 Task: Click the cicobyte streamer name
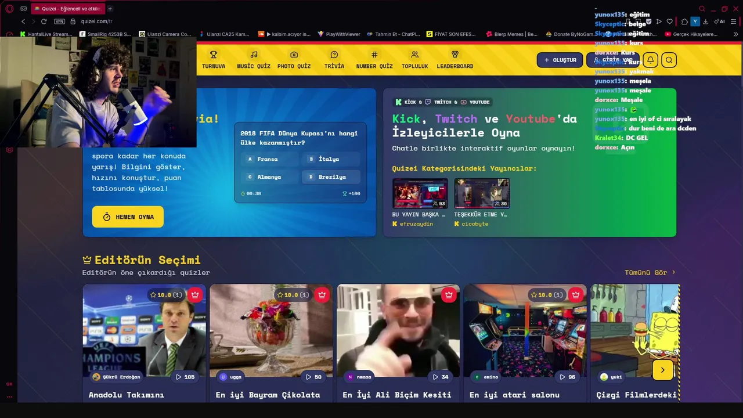point(475,224)
